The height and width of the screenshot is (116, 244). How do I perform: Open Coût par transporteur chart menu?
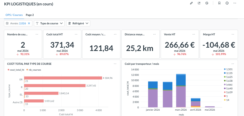coord(233,64)
